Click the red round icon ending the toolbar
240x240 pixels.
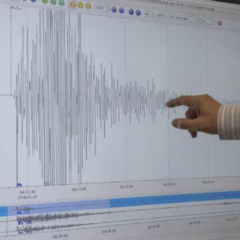pos(220,23)
